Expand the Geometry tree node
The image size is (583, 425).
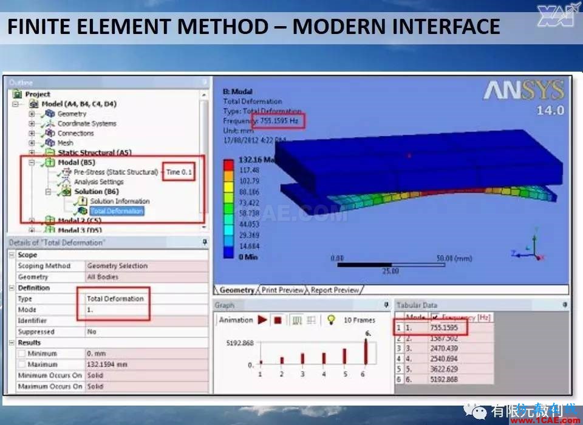click(x=32, y=114)
